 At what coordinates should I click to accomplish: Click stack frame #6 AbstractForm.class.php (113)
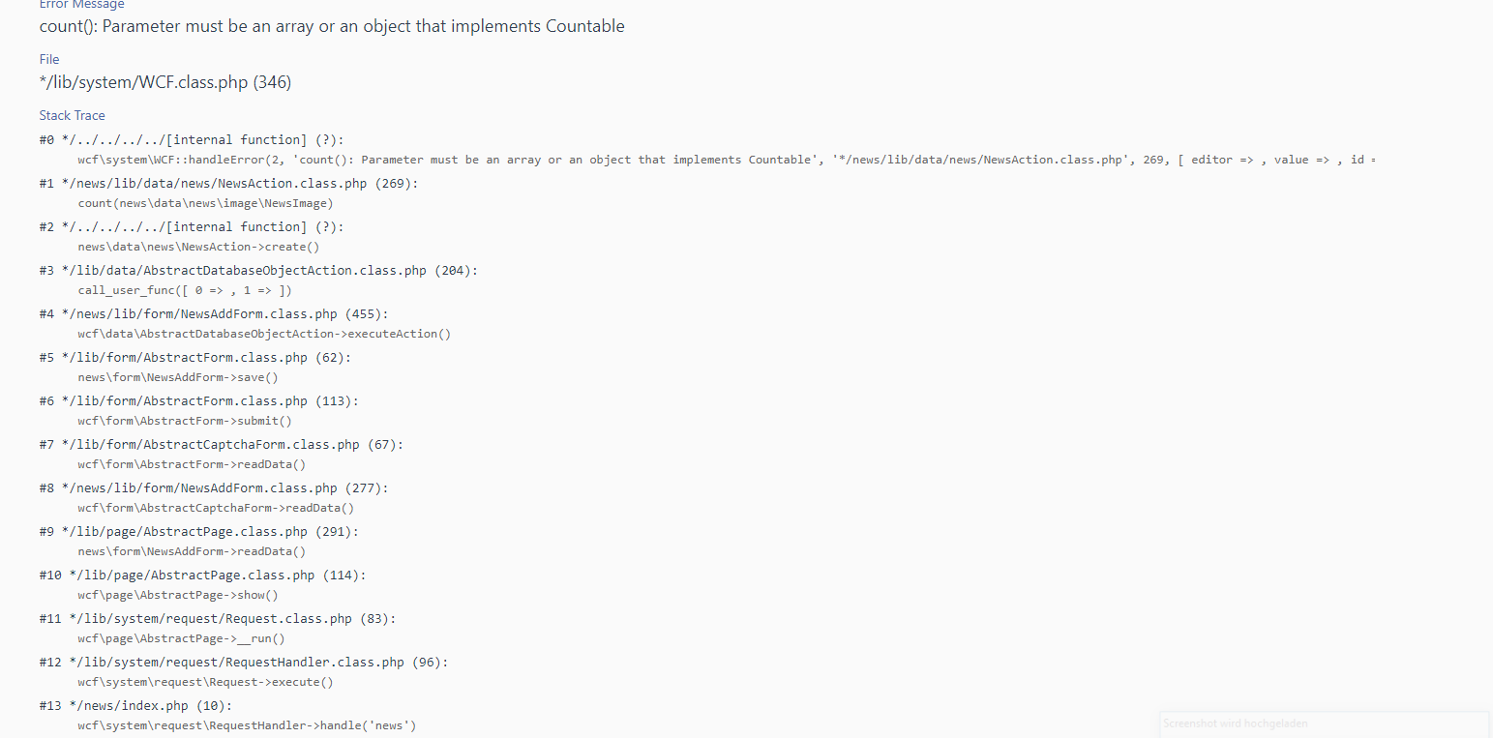coord(211,400)
